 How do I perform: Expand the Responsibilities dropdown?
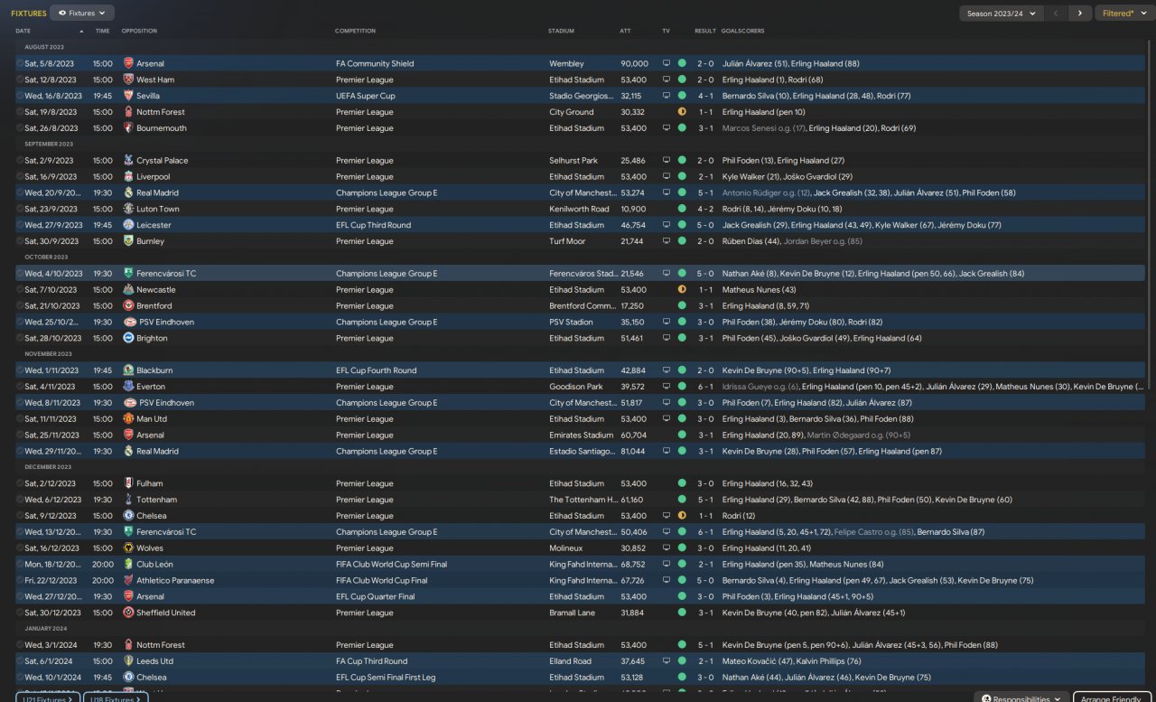(x=1021, y=699)
